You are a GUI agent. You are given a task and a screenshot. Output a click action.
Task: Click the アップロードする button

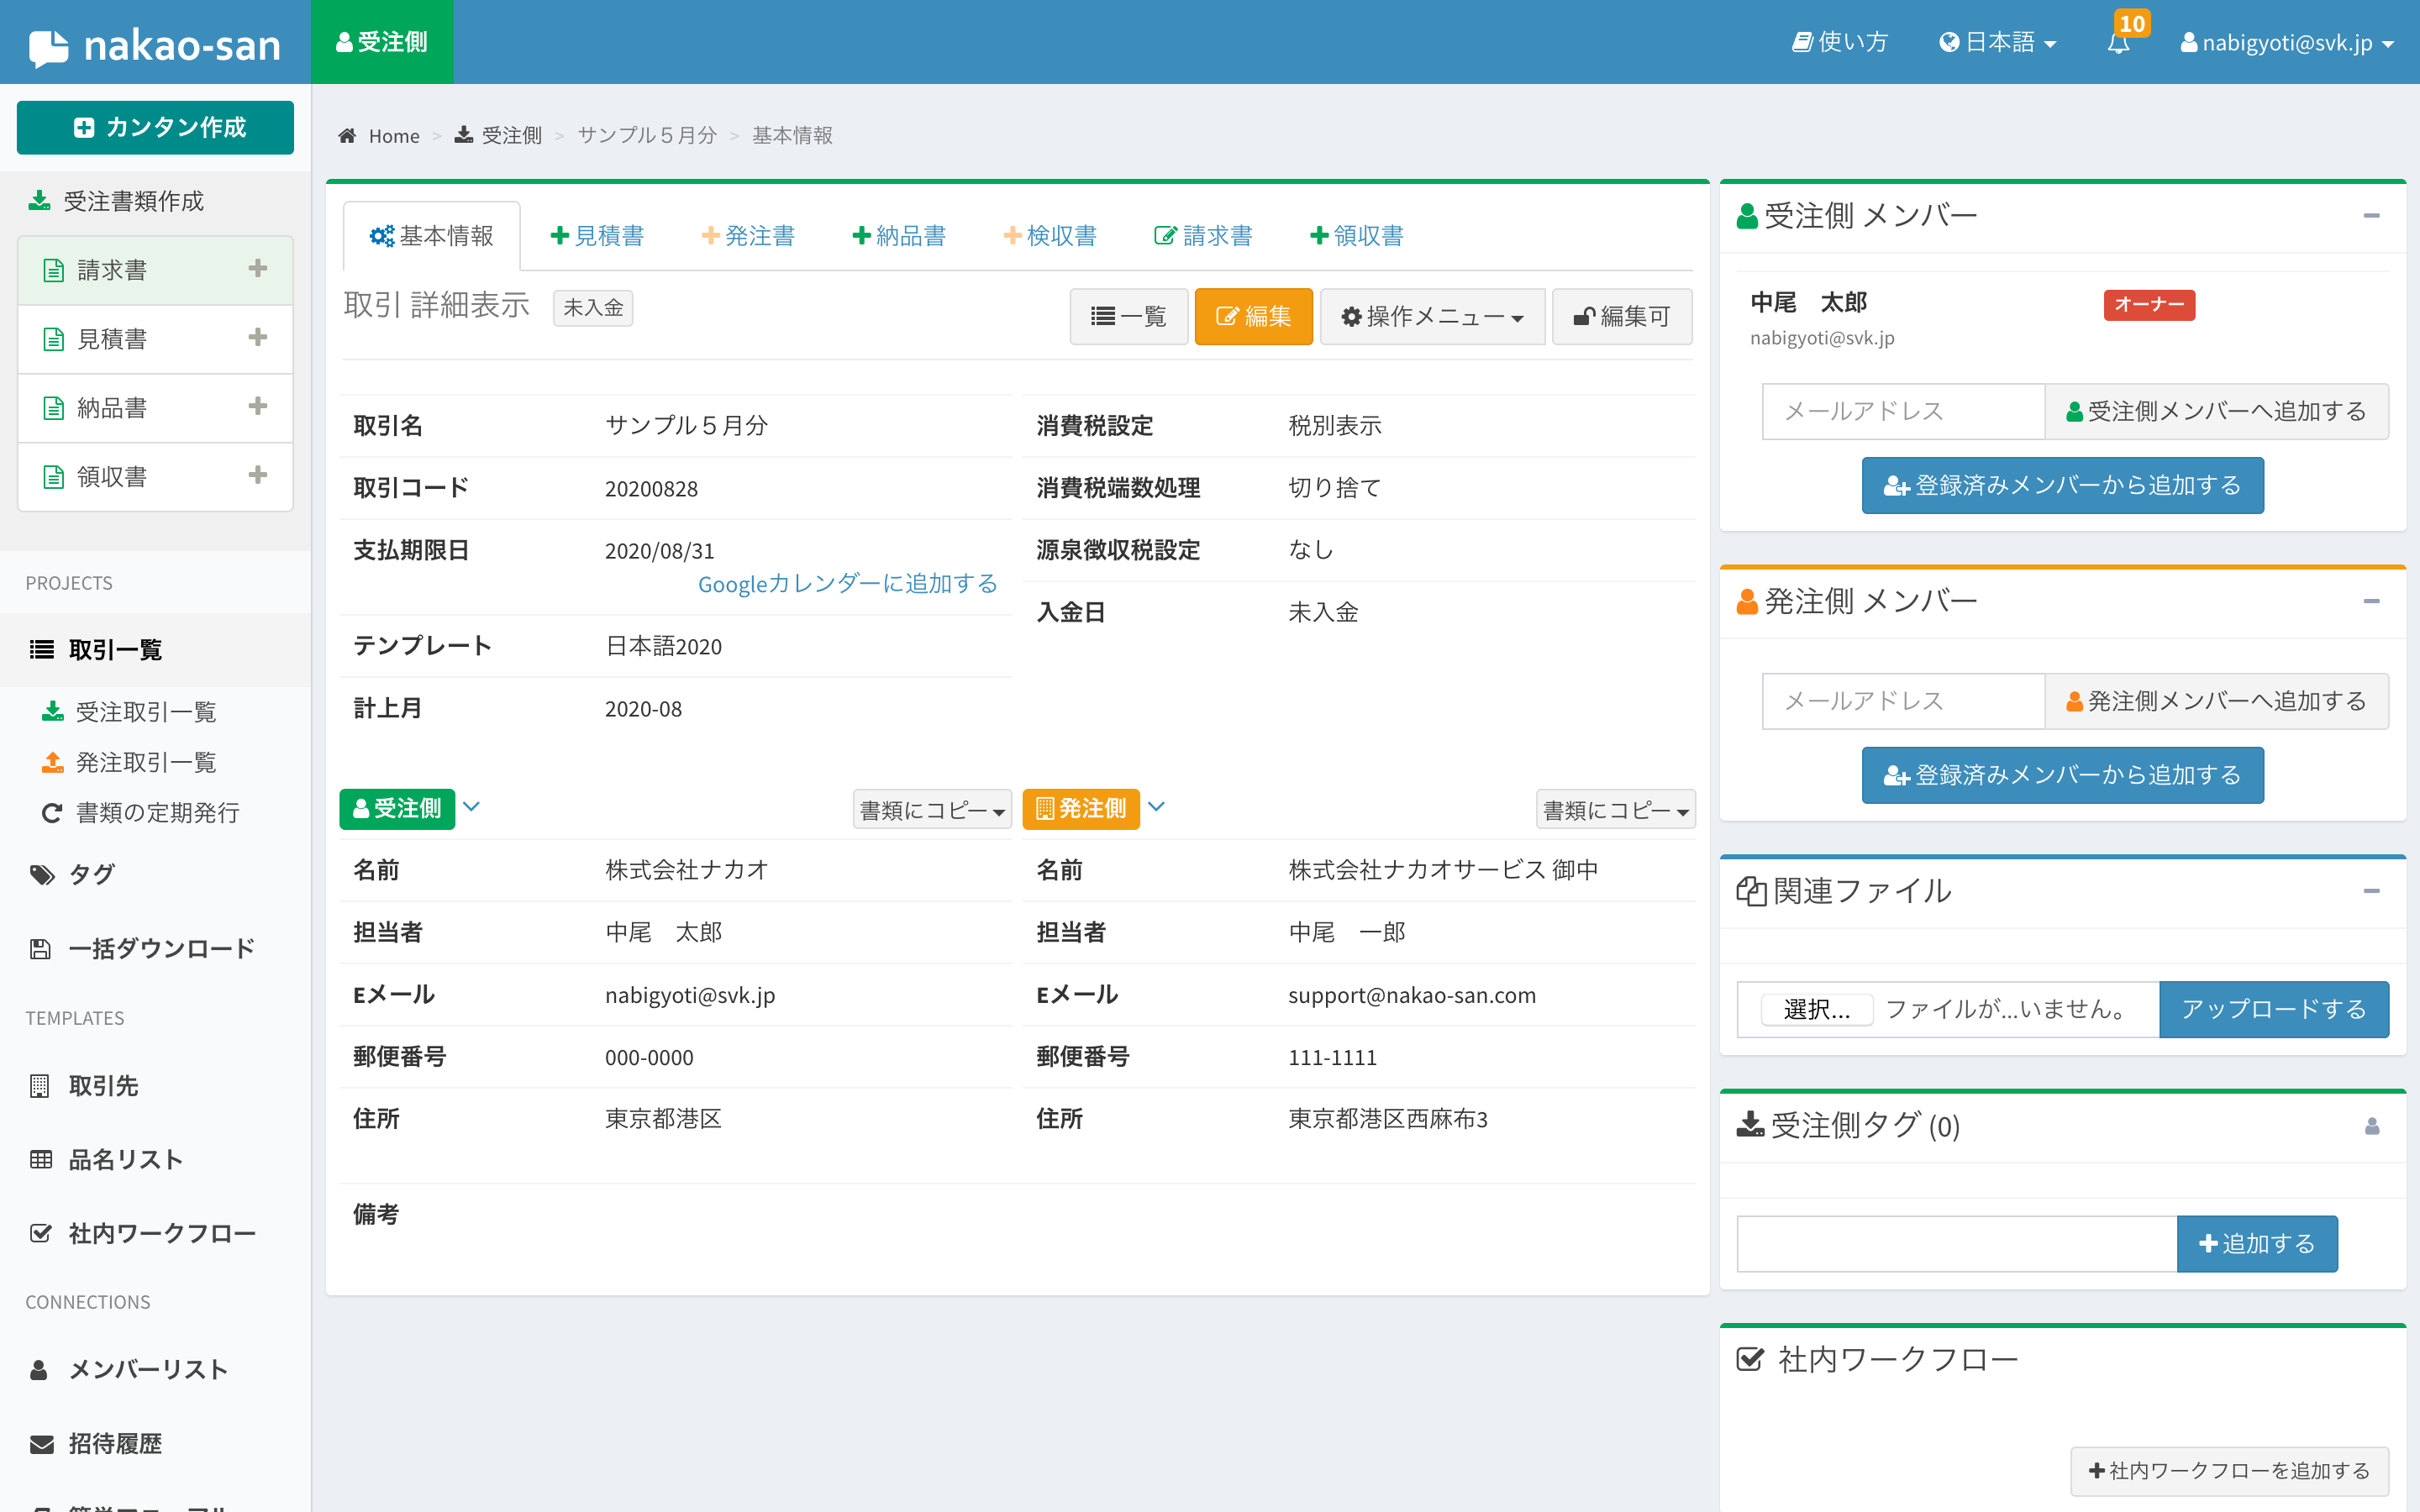point(2274,1009)
